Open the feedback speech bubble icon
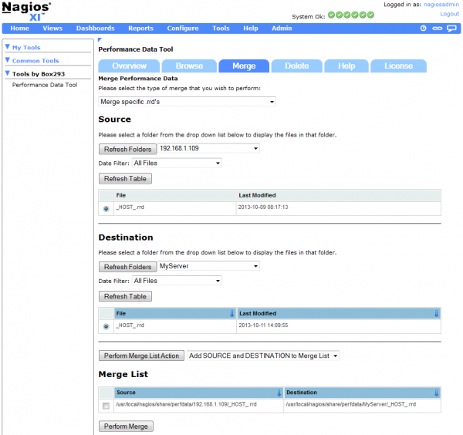This screenshot has height=435, width=463. coord(452,29)
